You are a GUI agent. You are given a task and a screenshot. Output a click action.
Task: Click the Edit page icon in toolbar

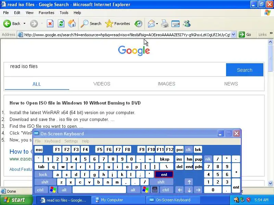coord(176,24)
